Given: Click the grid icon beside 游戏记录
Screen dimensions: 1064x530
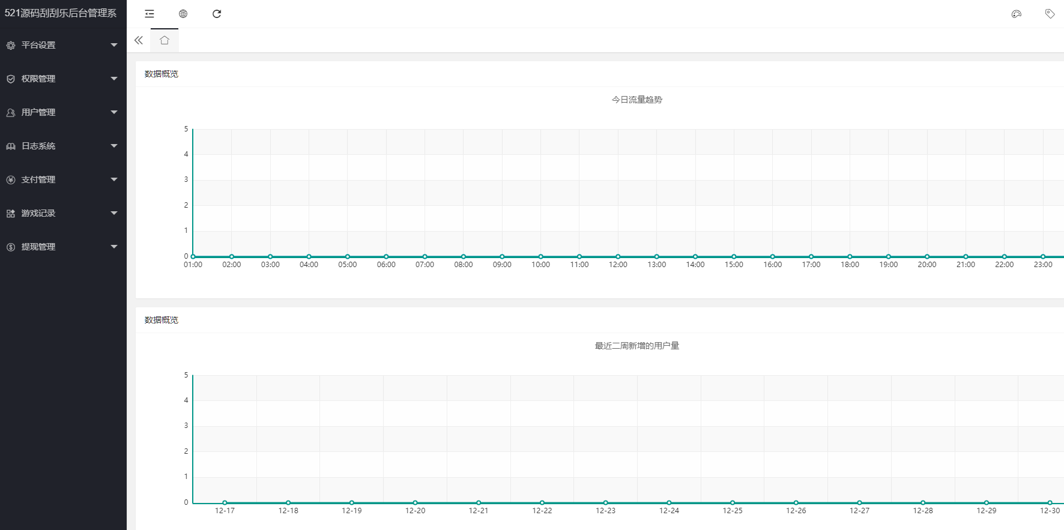Looking at the screenshot, I should tap(11, 213).
